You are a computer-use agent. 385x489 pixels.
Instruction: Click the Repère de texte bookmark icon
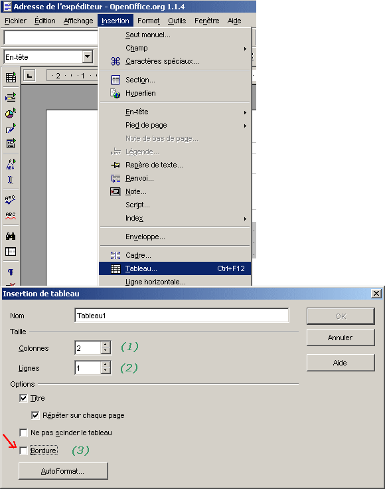116,165
